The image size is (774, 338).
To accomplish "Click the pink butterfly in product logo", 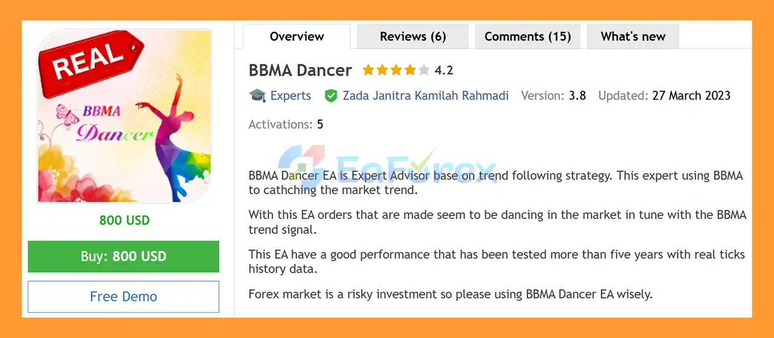I will point(67,113).
